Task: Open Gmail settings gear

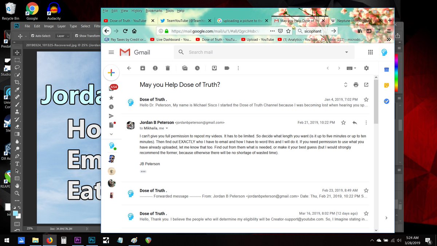Action: pos(366,68)
